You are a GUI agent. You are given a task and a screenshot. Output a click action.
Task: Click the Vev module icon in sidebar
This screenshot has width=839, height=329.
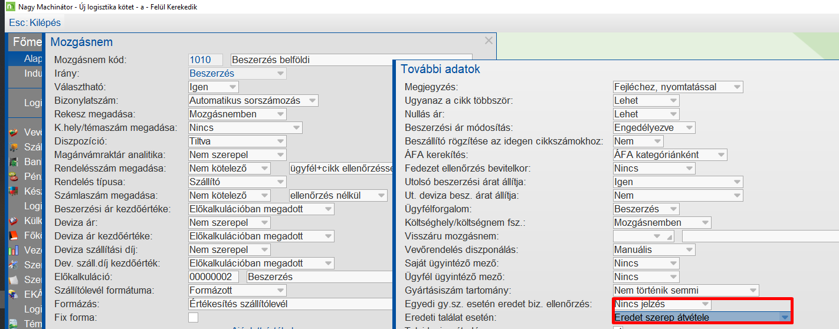click(14, 133)
